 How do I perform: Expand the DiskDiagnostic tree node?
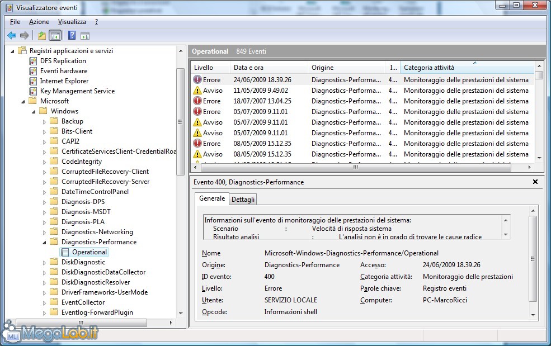click(x=44, y=263)
